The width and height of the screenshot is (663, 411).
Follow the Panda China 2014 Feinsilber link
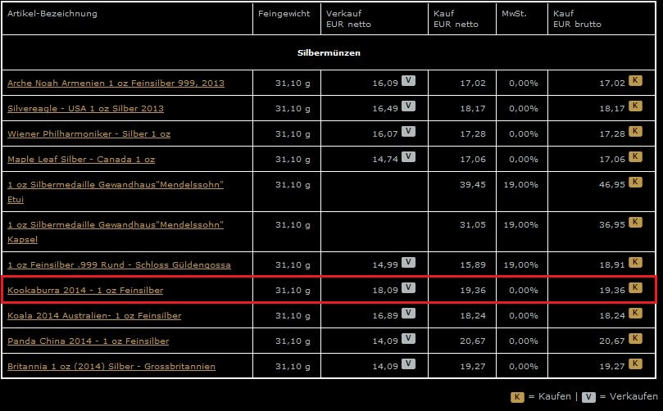point(89,341)
